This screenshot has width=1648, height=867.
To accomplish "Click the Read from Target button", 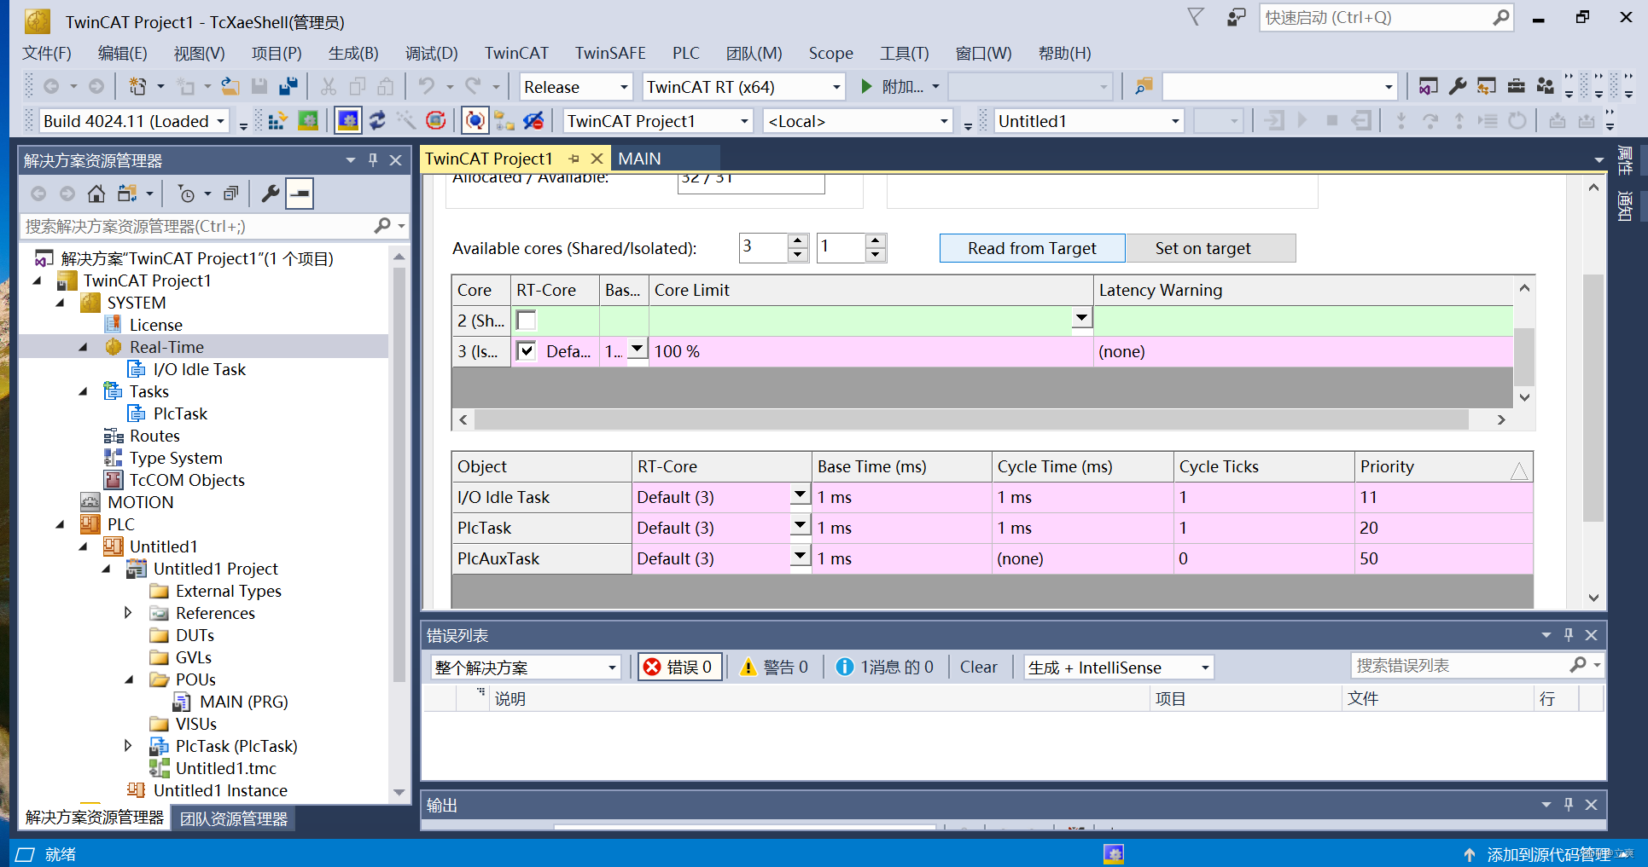I will pyautogui.click(x=1032, y=248).
